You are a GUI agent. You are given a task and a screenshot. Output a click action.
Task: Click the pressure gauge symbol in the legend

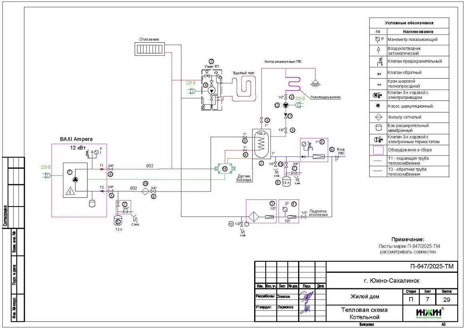[x=378, y=39]
